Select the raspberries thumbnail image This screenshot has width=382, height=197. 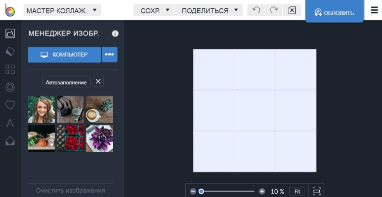click(71, 138)
